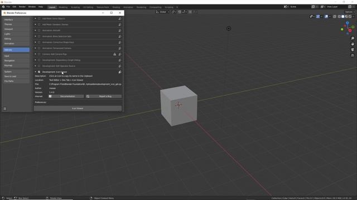
Task: Collapse Development Icon Viewer add-on details
Action: [35, 72]
